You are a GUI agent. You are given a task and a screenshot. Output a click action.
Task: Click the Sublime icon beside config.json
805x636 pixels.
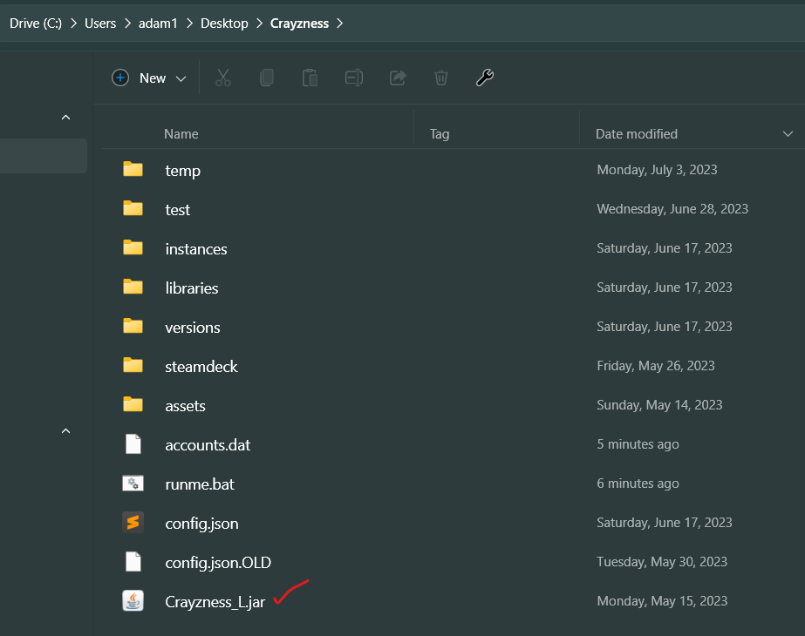click(133, 522)
